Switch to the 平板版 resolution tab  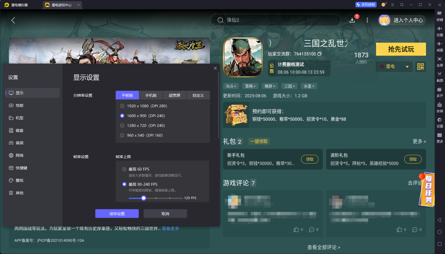(127, 95)
